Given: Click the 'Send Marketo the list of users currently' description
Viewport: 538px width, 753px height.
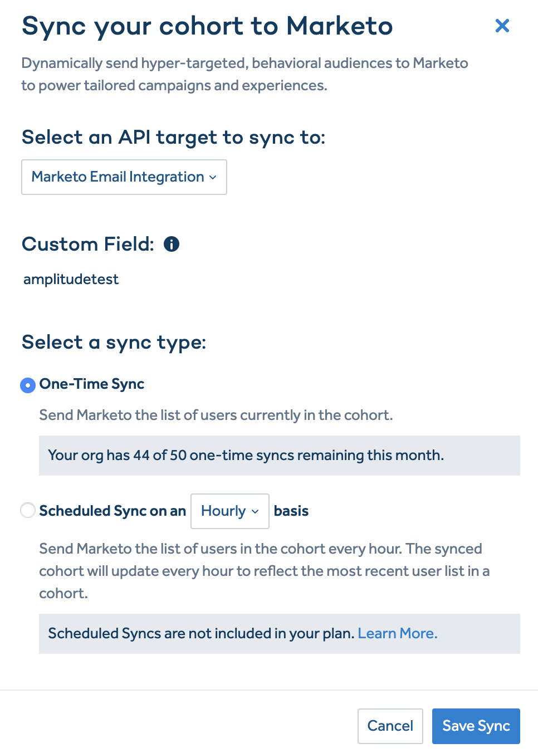Looking at the screenshot, I should click(216, 415).
